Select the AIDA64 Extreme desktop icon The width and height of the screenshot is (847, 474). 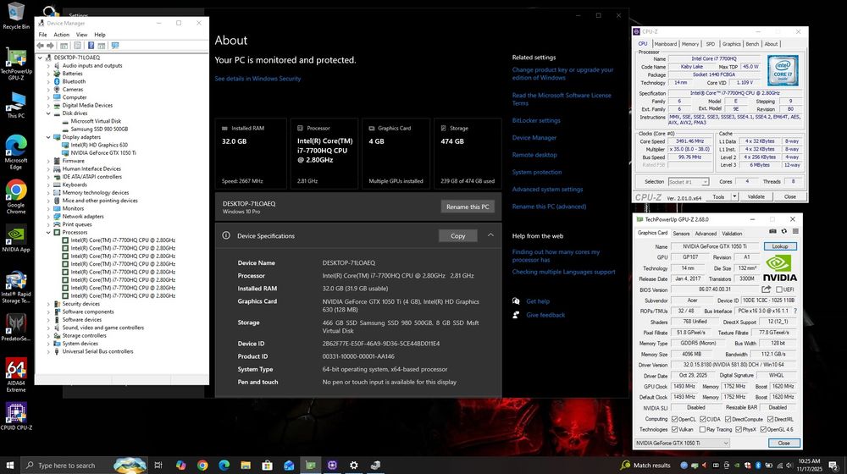click(x=15, y=375)
